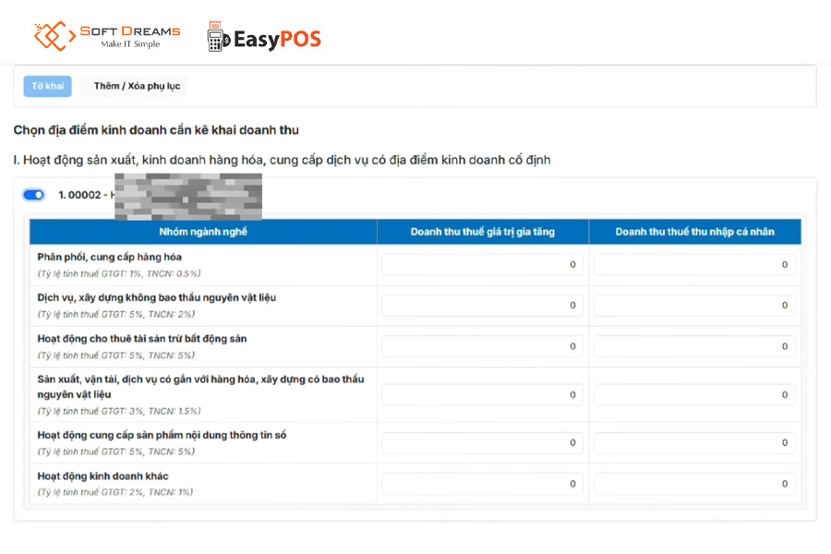The width and height of the screenshot is (831, 554).
Task: Select TNCN revenue input for Dịch vụ, xây dựng row
Action: [694, 306]
